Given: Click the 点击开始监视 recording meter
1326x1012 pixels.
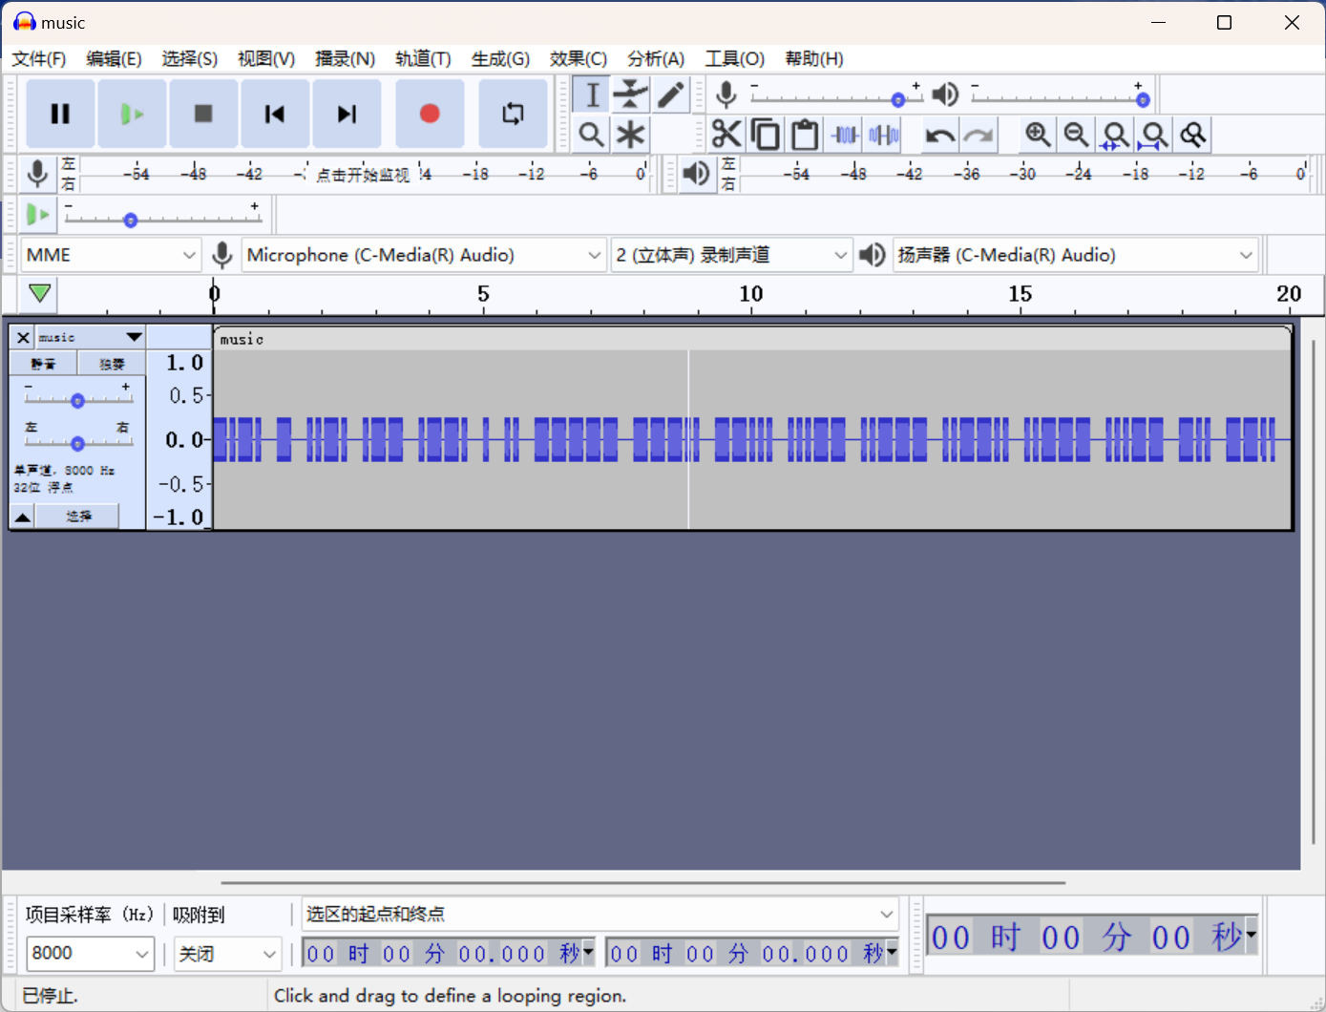Looking at the screenshot, I should pos(363,175).
